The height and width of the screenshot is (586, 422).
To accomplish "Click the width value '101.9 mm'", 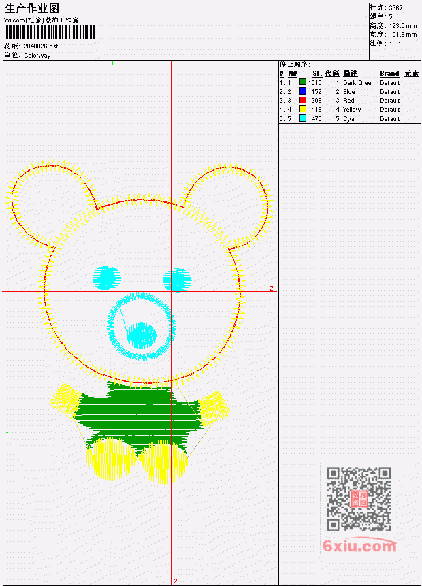I will point(403,35).
